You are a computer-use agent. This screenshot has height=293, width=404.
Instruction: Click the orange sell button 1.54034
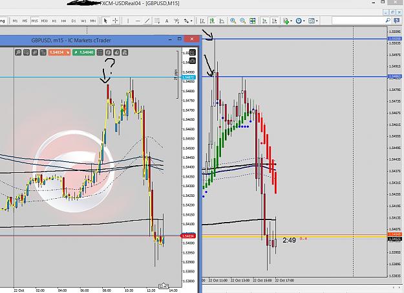(x=59, y=52)
